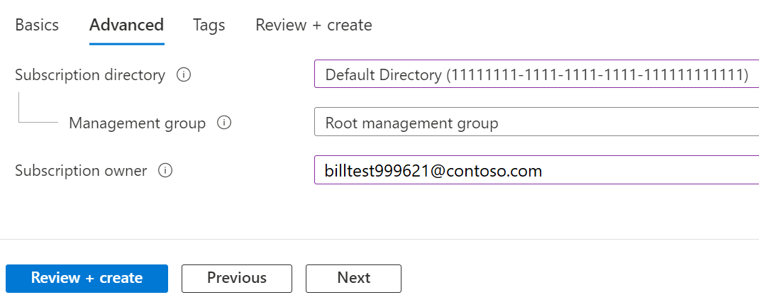This screenshot has height=307, width=759.
Task: Click the Subscription directory info icon
Action: pyautogui.click(x=184, y=74)
